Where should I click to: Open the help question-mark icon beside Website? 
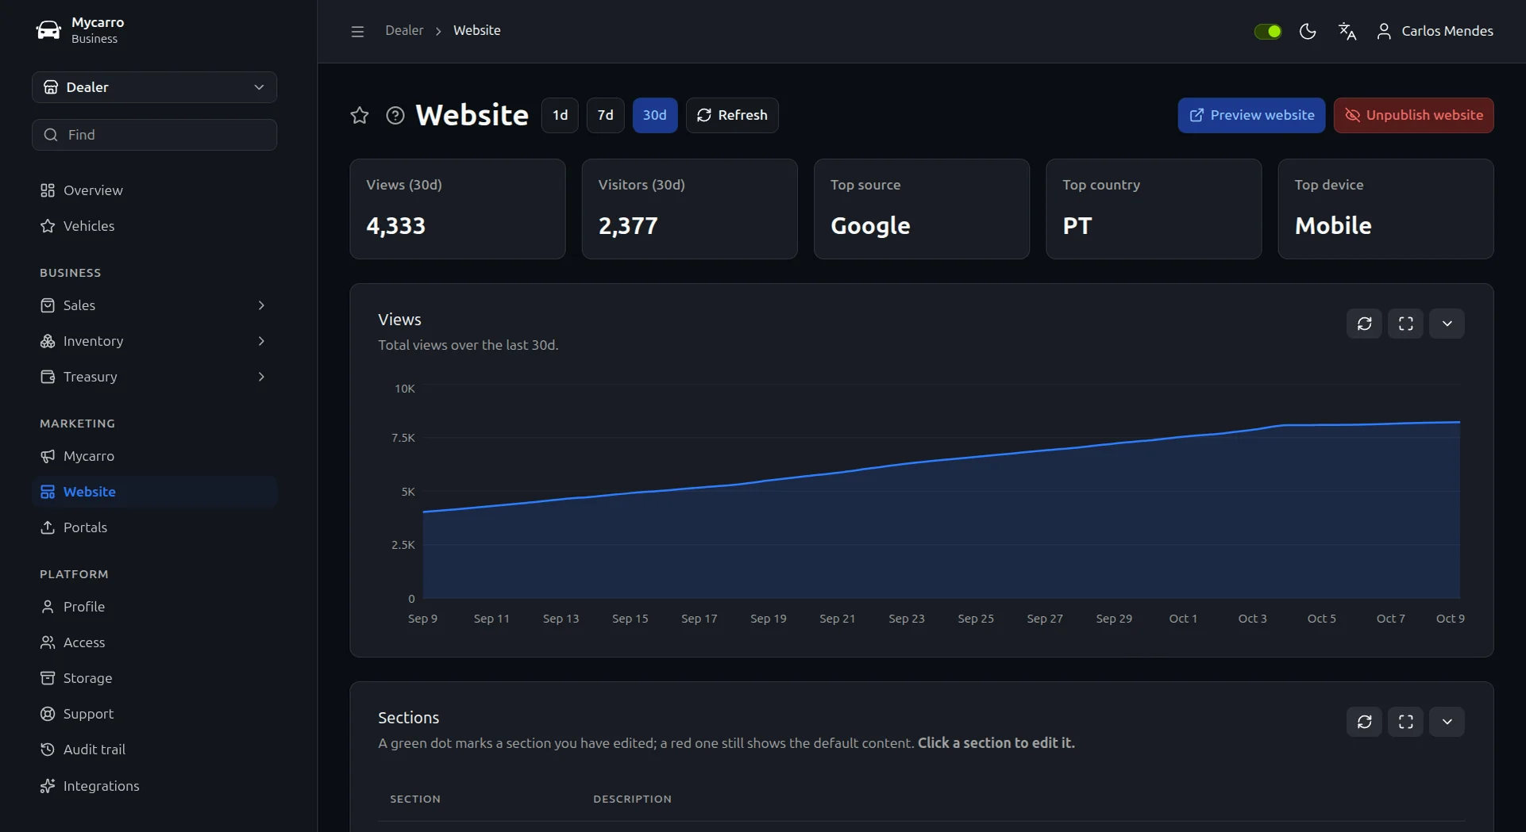395,116
